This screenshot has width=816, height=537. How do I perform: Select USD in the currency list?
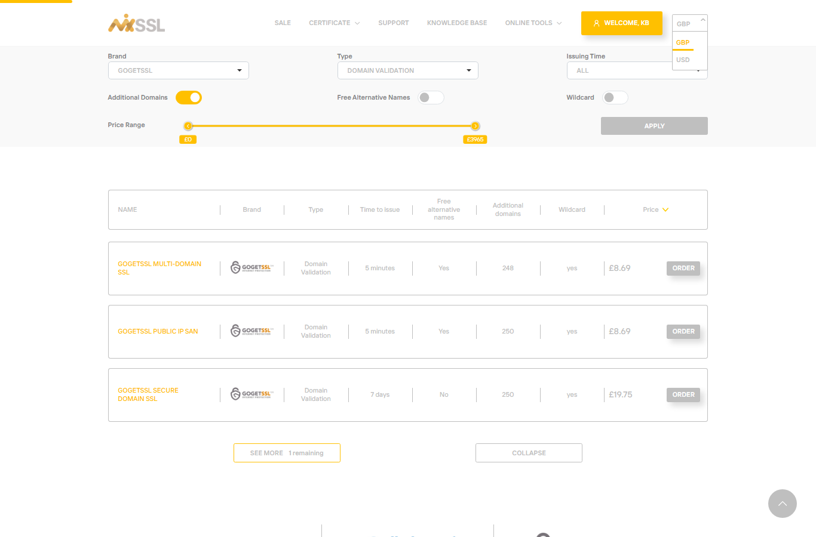coord(683,60)
